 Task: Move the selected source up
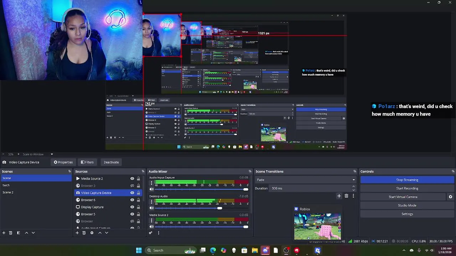coord(100,233)
